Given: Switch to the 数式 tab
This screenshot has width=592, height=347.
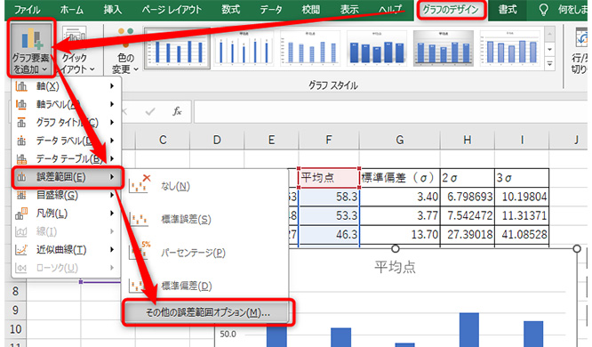Looking at the screenshot, I should click(231, 9).
